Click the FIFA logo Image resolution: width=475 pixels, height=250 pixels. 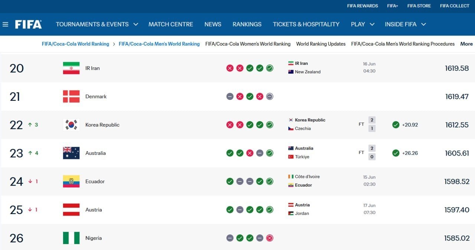pyautogui.click(x=28, y=24)
